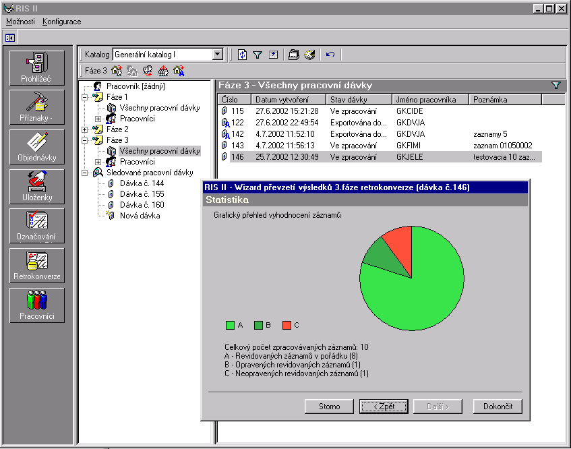
Task: Open the Možnosti menu
Action: tap(20, 22)
